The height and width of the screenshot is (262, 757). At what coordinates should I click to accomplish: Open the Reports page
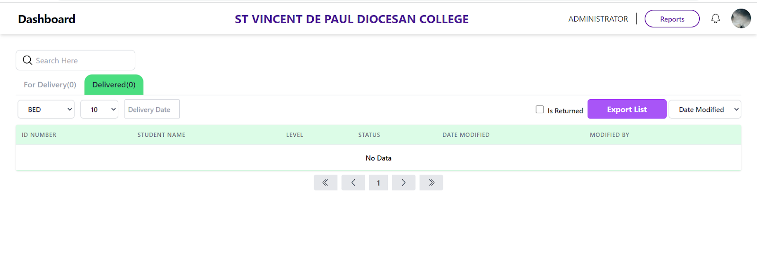(x=672, y=19)
